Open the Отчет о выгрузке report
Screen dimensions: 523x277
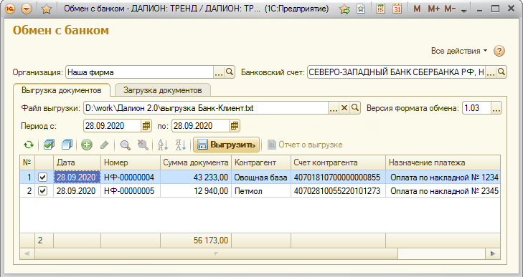click(305, 145)
